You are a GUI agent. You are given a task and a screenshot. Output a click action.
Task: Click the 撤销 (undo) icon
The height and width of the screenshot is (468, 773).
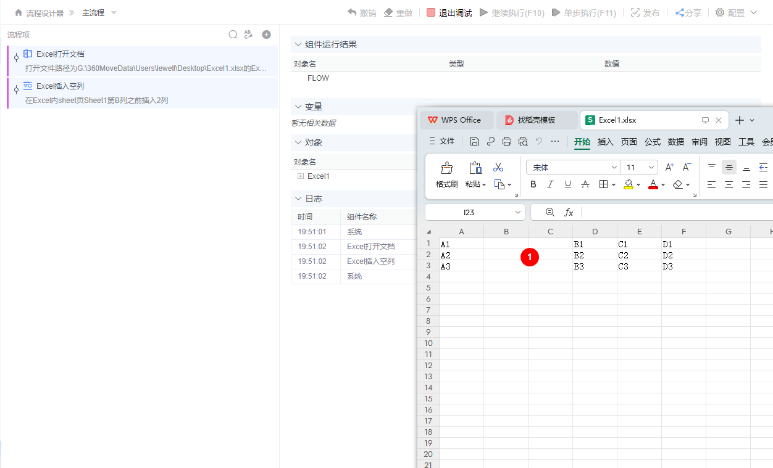[353, 12]
